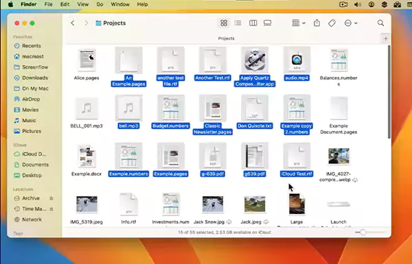Select the bell.mp3 file

[128, 112]
